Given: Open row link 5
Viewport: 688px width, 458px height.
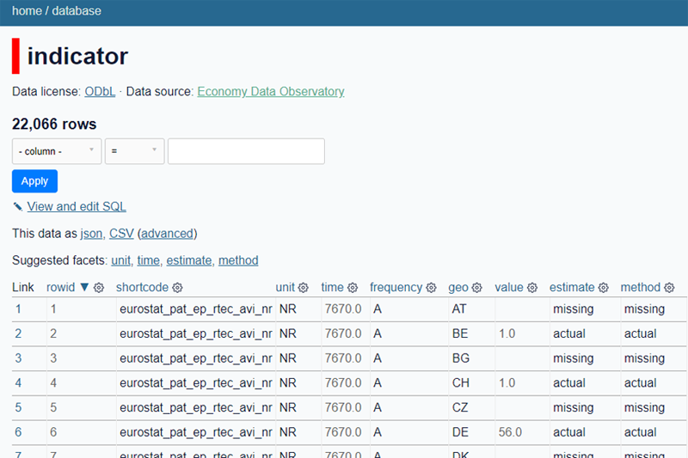Looking at the screenshot, I should (18, 407).
